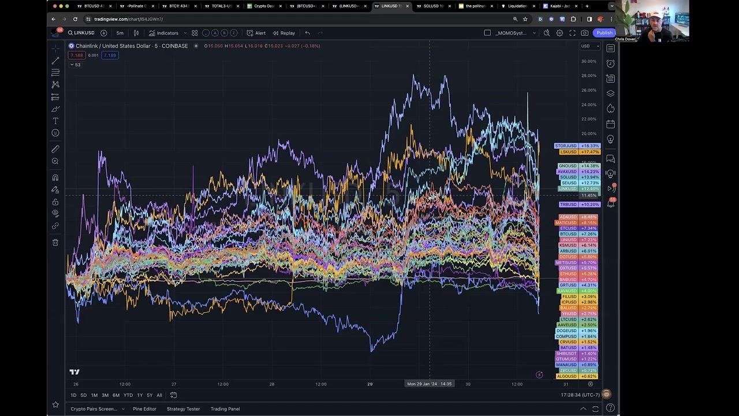Open chart settings gear

(559, 33)
